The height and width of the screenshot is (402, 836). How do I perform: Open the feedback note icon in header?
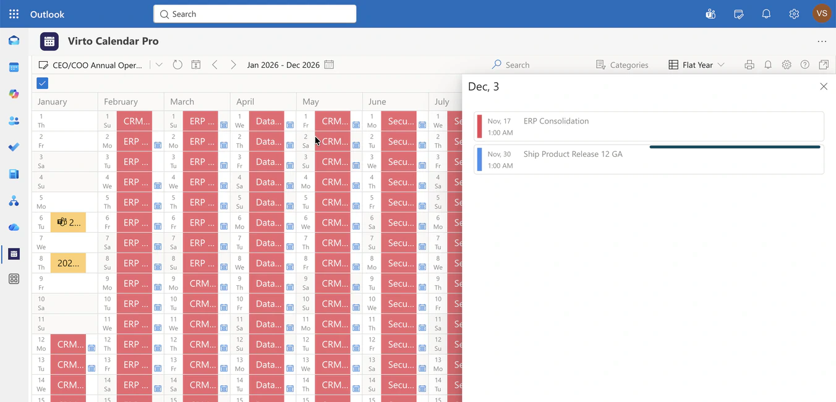[738, 14]
